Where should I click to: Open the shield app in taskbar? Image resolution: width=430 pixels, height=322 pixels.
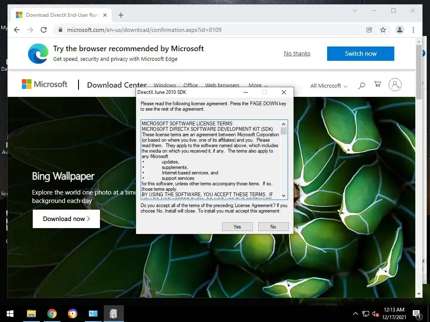point(72,314)
